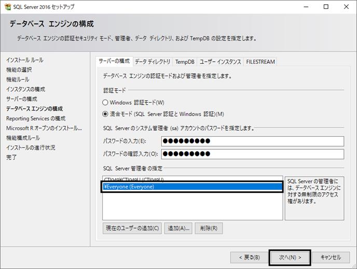Click 現在のユーザーの追加(C) button
357x269 pixels.
click(x=132, y=228)
